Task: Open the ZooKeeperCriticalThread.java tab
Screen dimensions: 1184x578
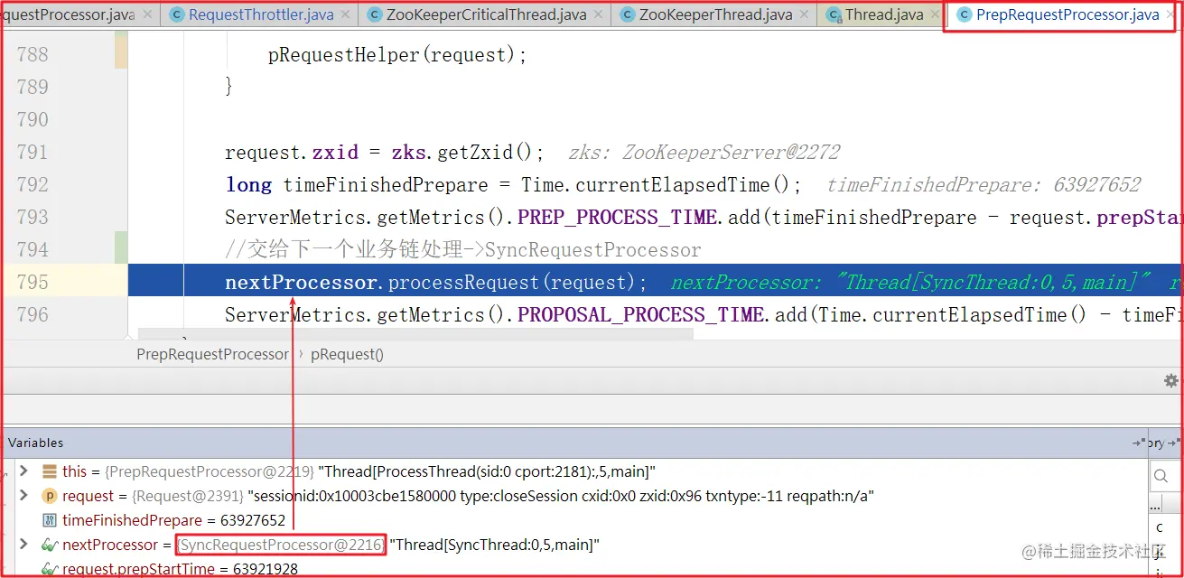Action: 486,14
